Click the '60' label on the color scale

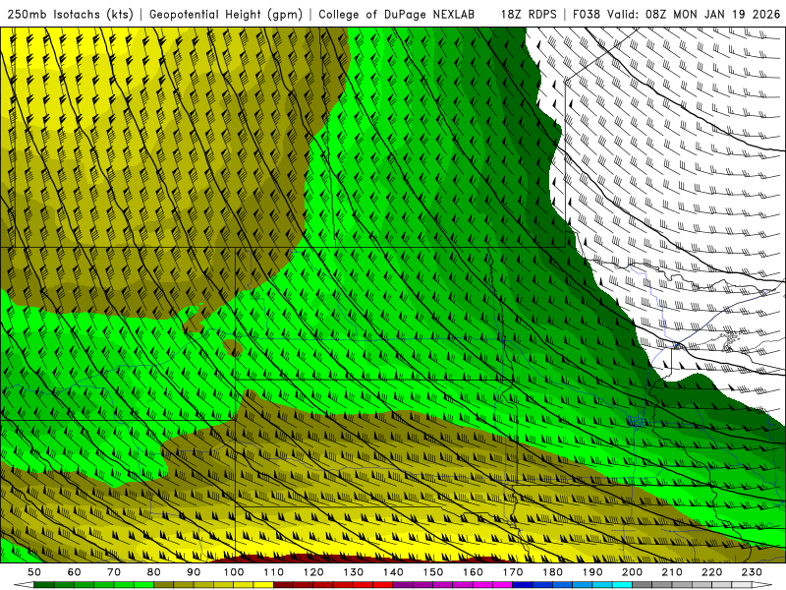74,572
